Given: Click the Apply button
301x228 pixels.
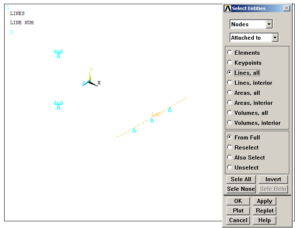Looking at the screenshot, I should [x=265, y=201].
